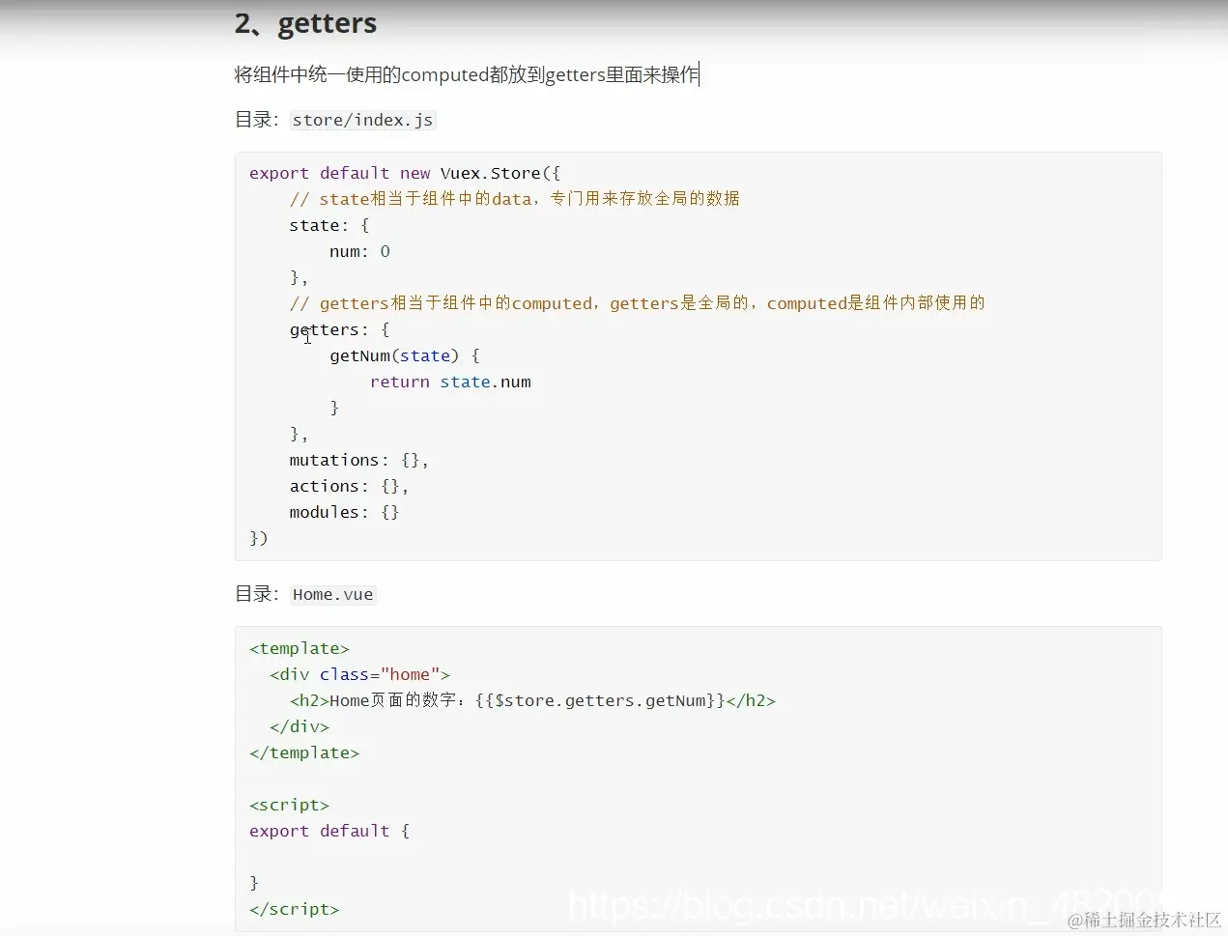This screenshot has height=936, width=1228.
Task: Click the '2、getters' heading
Action: (x=305, y=23)
